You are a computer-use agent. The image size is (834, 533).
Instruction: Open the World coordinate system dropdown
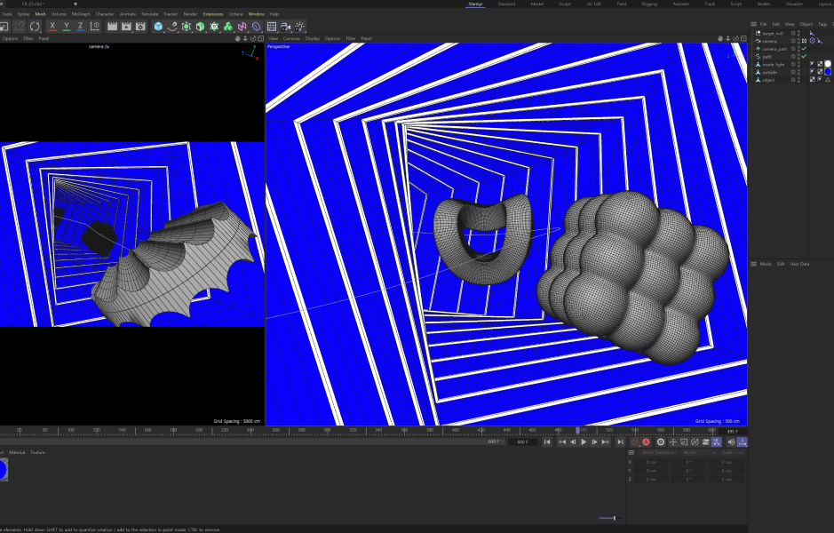click(699, 453)
